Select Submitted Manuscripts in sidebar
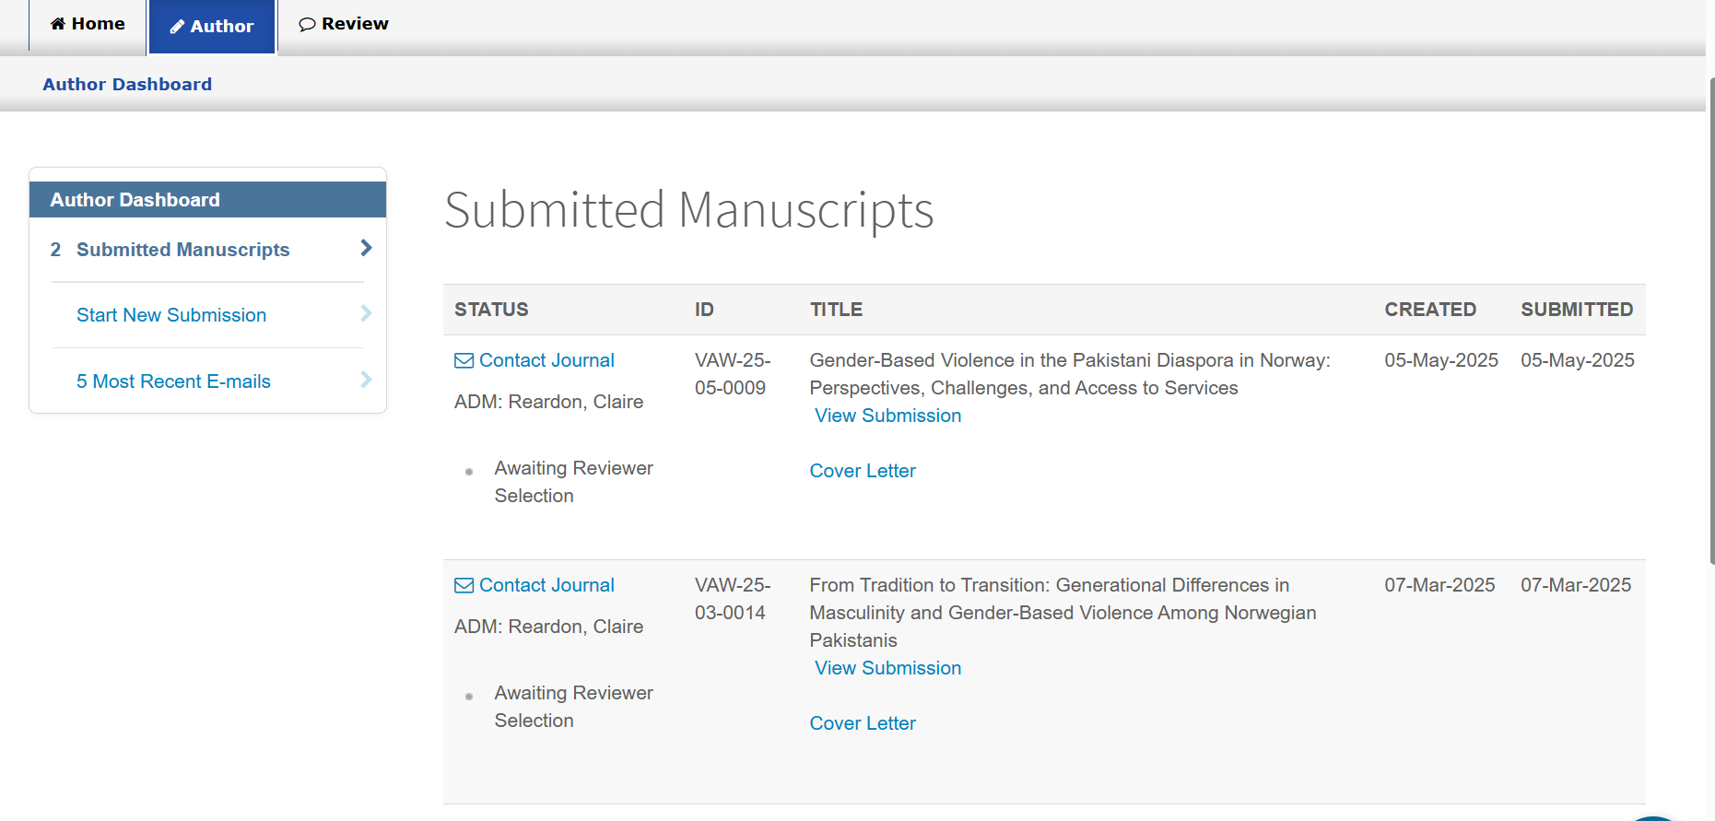This screenshot has height=821, width=1715. point(182,250)
